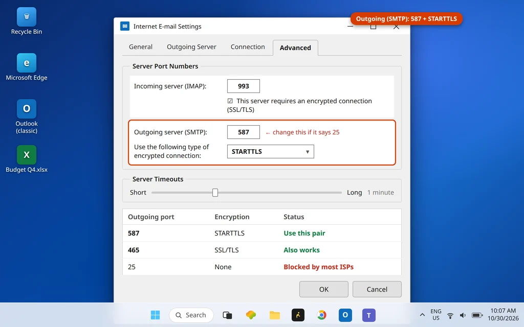Open the black yellow-figure taskbar app
This screenshot has width=524, height=327.
tap(298, 315)
